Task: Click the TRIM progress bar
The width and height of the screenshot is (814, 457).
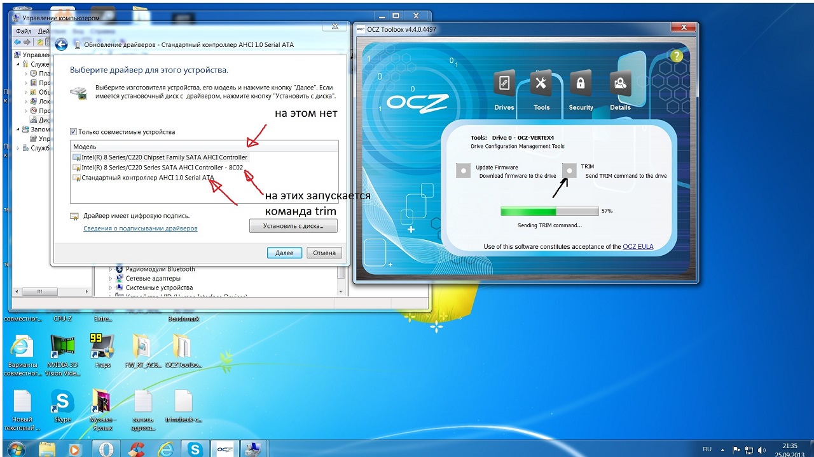Action: click(x=549, y=211)
